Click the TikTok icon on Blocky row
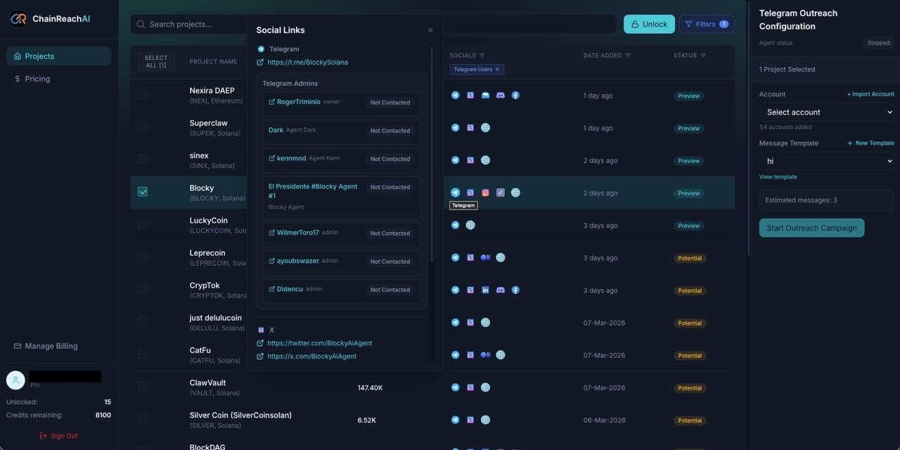 [500, 192]
